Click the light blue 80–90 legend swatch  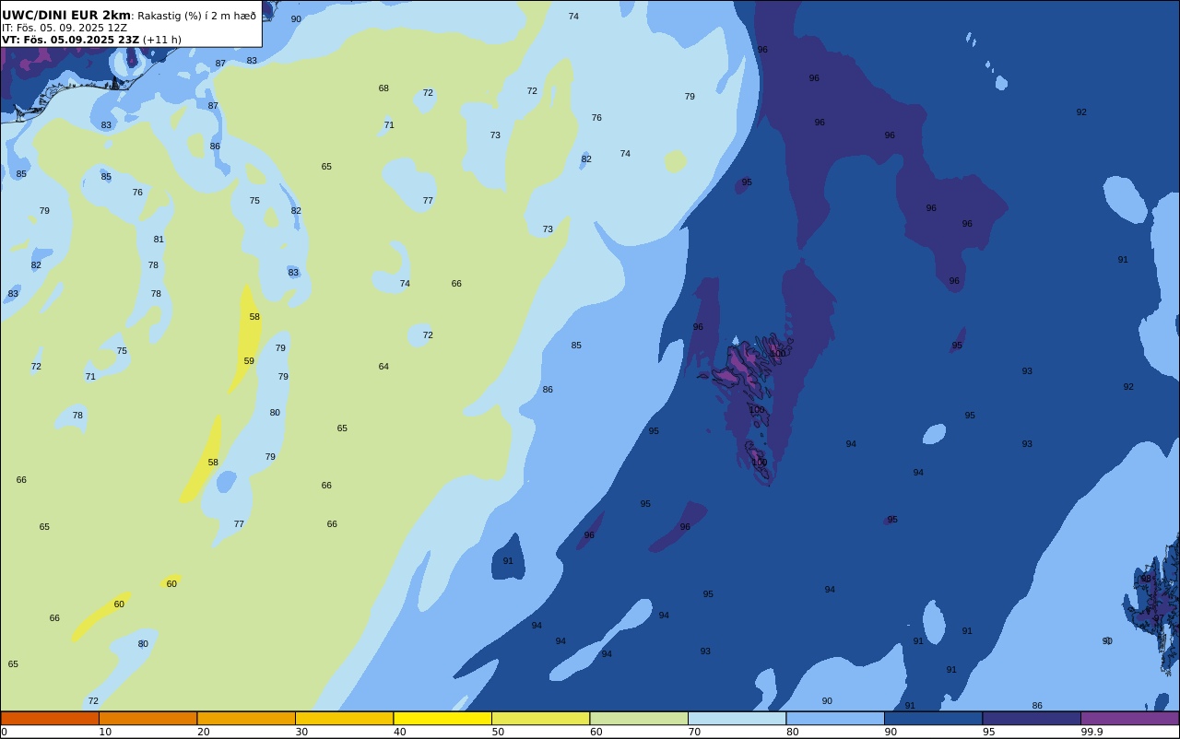coord(835,718)
